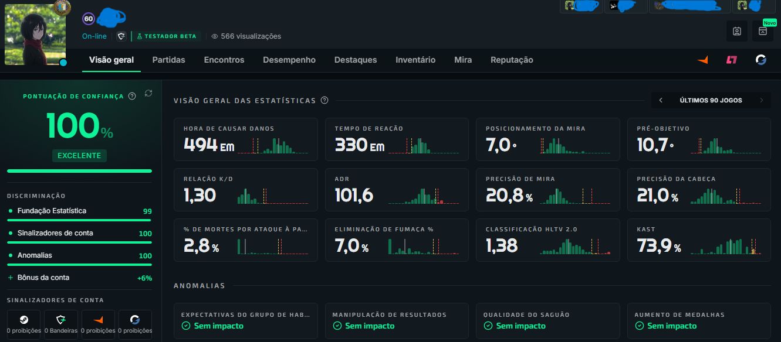Image resolution: width=781 pixels, height=342 pixels.
Task: Click the check icon in Expectativas do Grupo card
Action: [185, 326]
